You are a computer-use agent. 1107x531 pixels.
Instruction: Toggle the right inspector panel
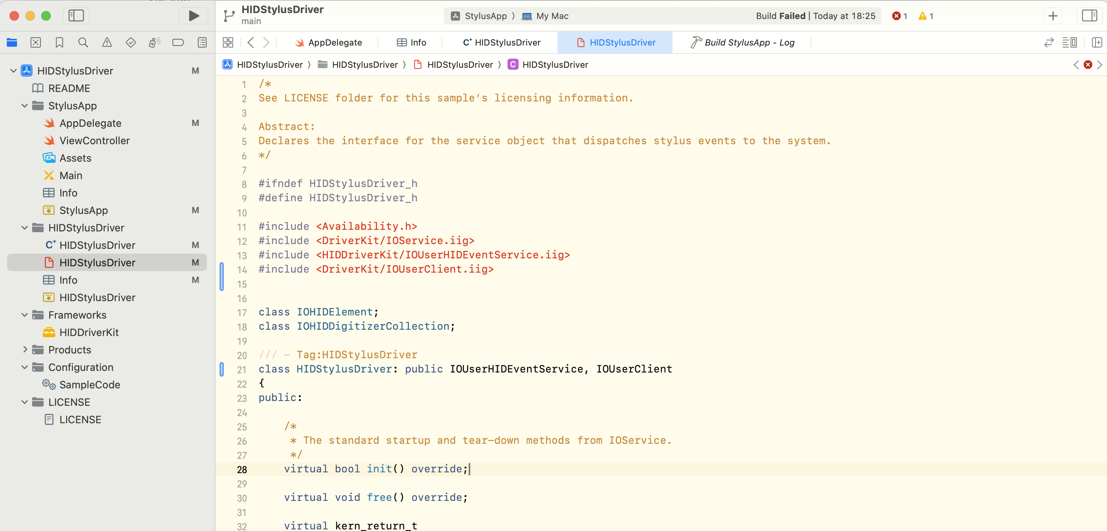tap(1089, 16)
